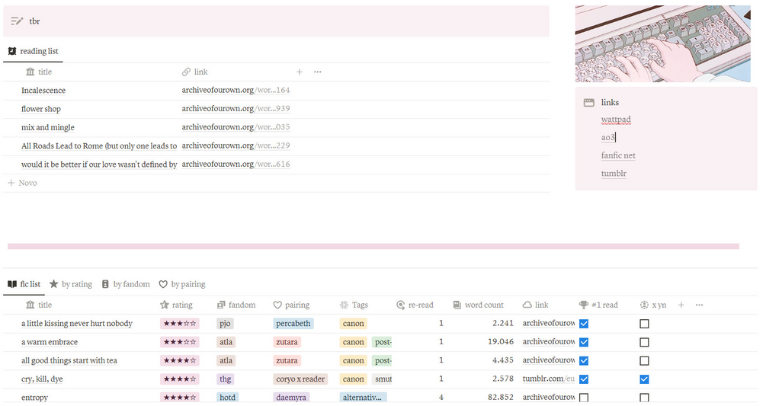Image resolution: width=766 pixels, height=406 pixels.
Task: Click the fic list link cloud icon
Action: click(527, 305)
